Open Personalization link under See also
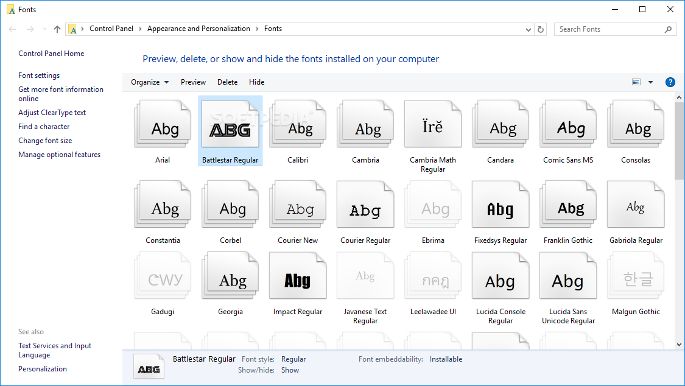This screenshot has width=685, height=386. point(43,369)
